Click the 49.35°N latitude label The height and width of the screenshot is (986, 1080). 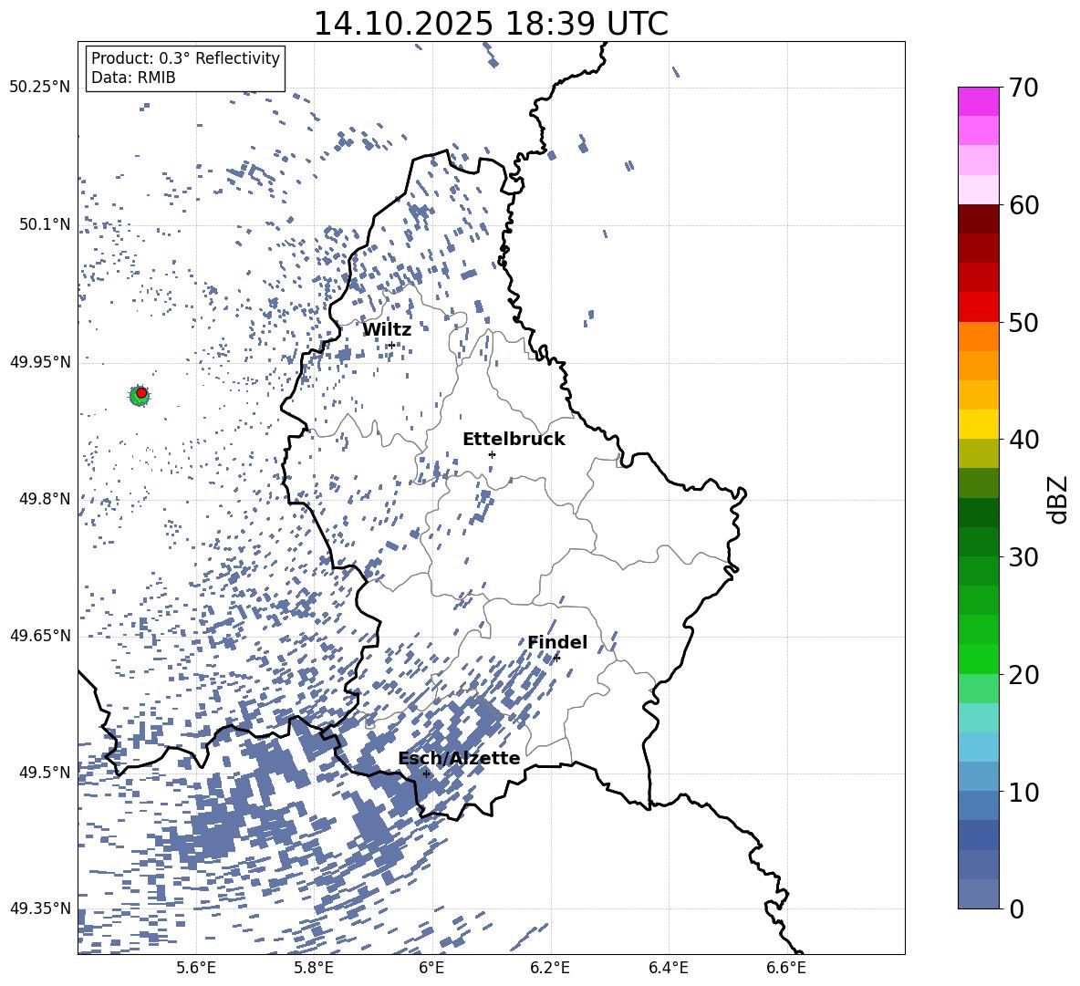pyautogui.click(x=40, y=908)
